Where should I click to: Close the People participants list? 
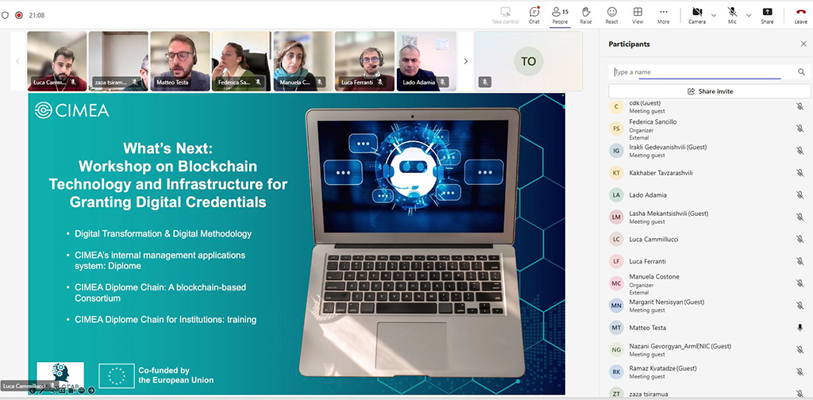[560, 14]
